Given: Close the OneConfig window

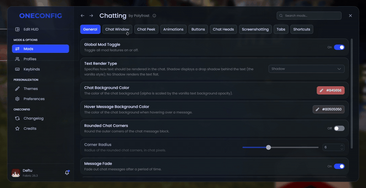Looking at the screenshot, I should [x=350, y=16].
